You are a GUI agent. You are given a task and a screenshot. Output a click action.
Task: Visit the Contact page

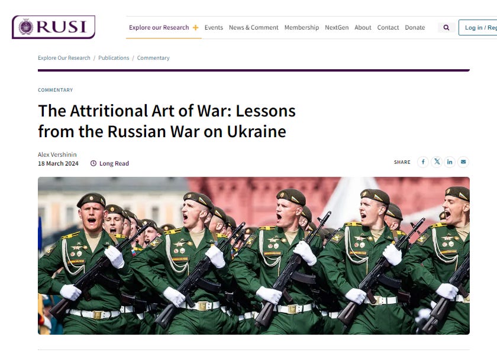pos(388,28)
